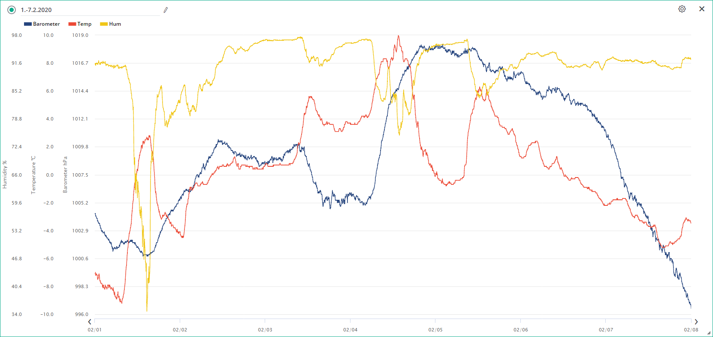Viewport: 713px width, 337px height.
Task: Click the 02/01 date tick label
Action: click(x=95, y=330)
